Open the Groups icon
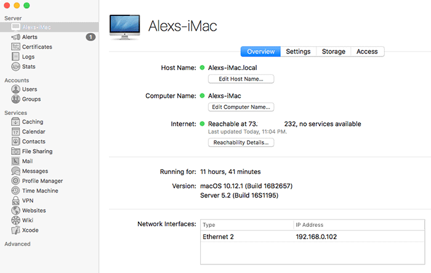The height and width of the screenshot is (273, 431). (x=15, y=99)
